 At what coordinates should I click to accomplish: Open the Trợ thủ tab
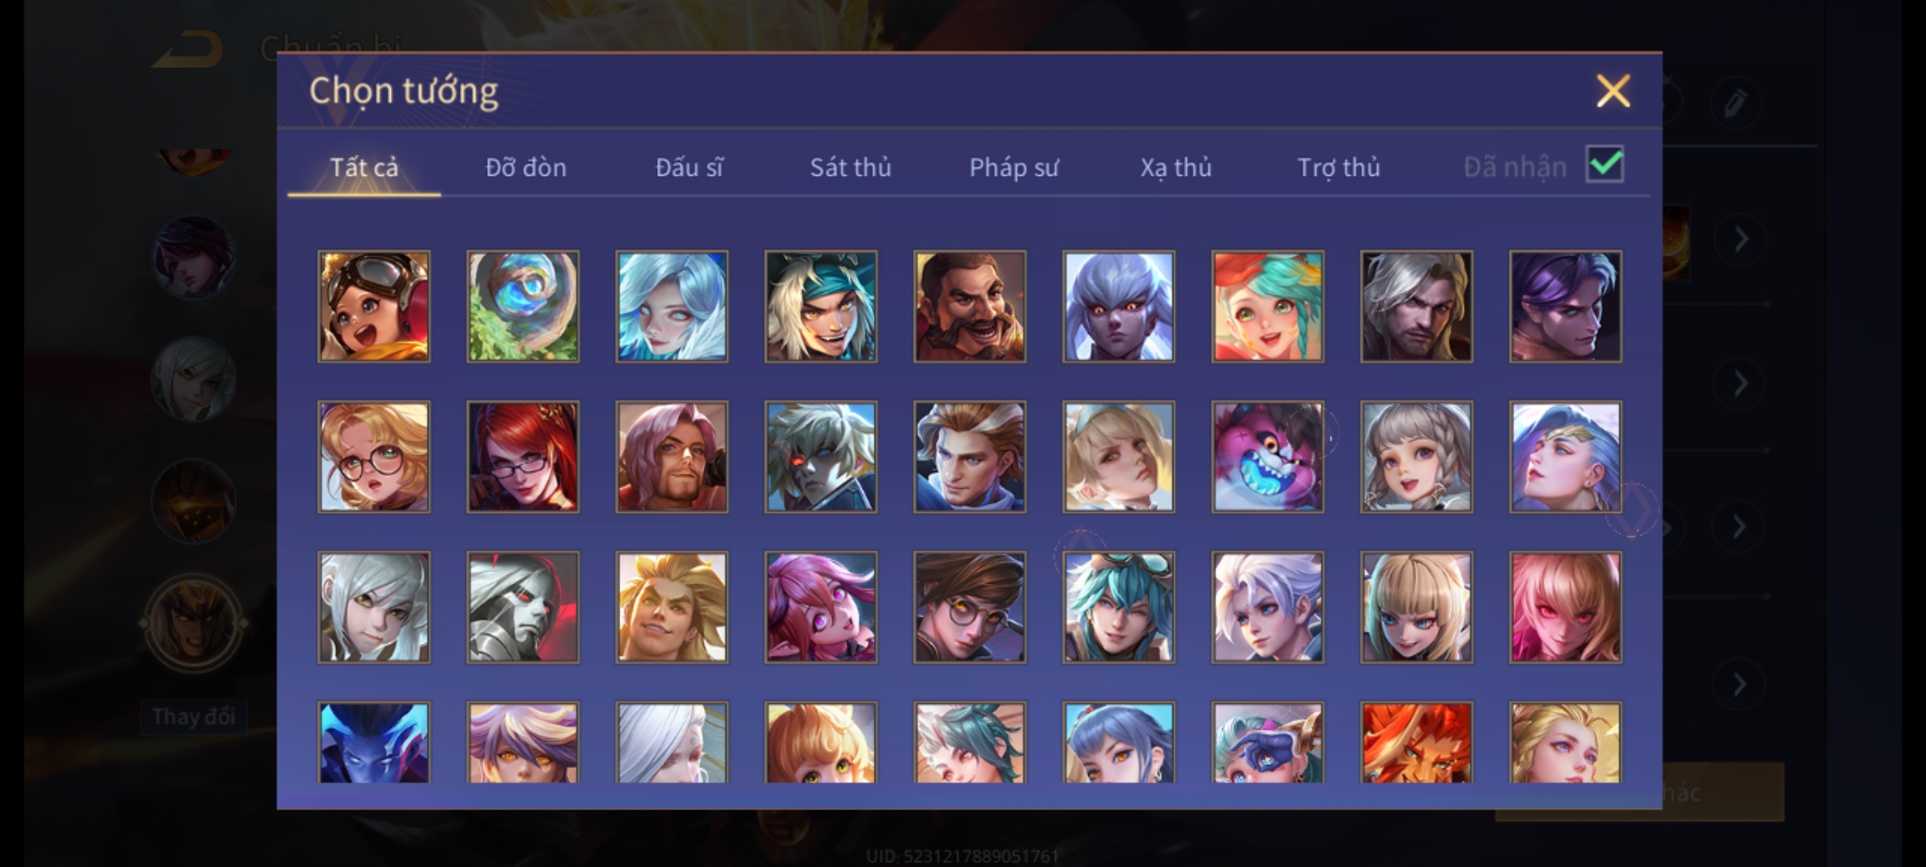[x=1339, y=167]
